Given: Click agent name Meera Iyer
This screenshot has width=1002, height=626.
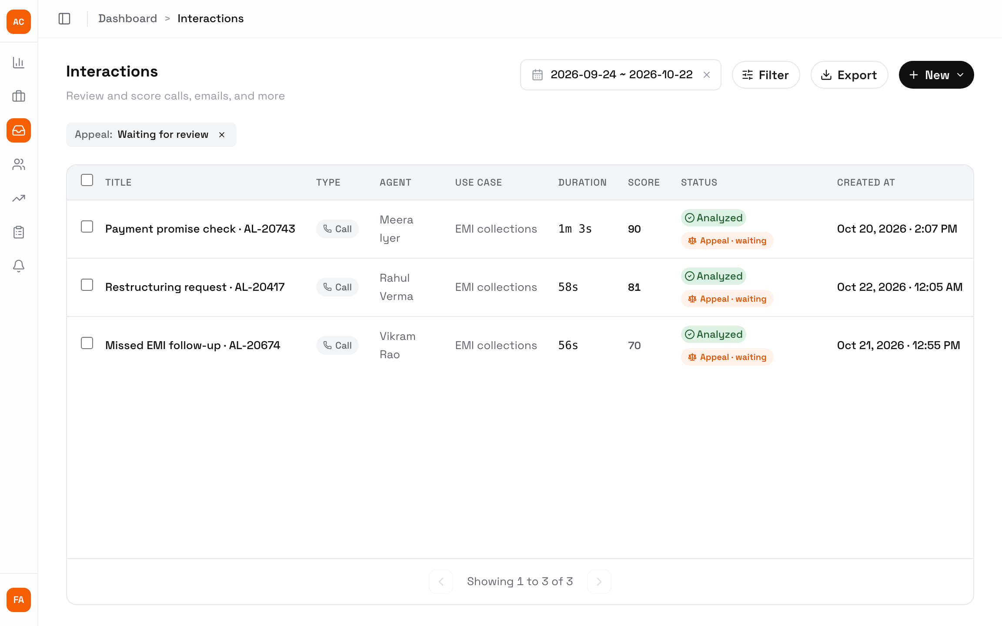Looking at the screenshot, I should (x=397, y=229).
